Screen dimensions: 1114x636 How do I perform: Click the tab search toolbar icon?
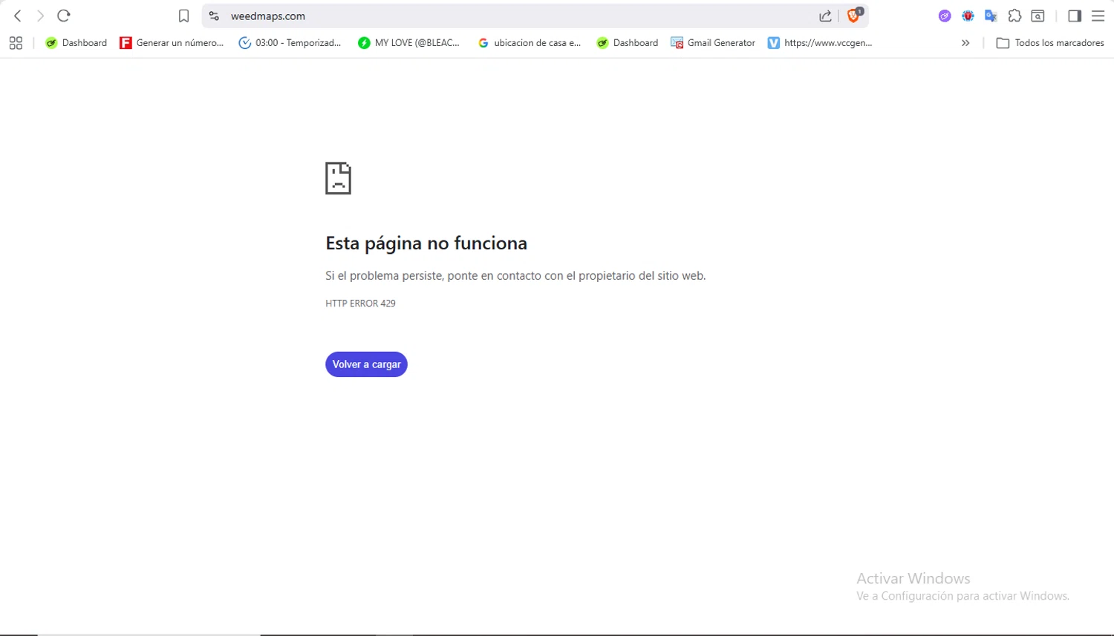1038,16
